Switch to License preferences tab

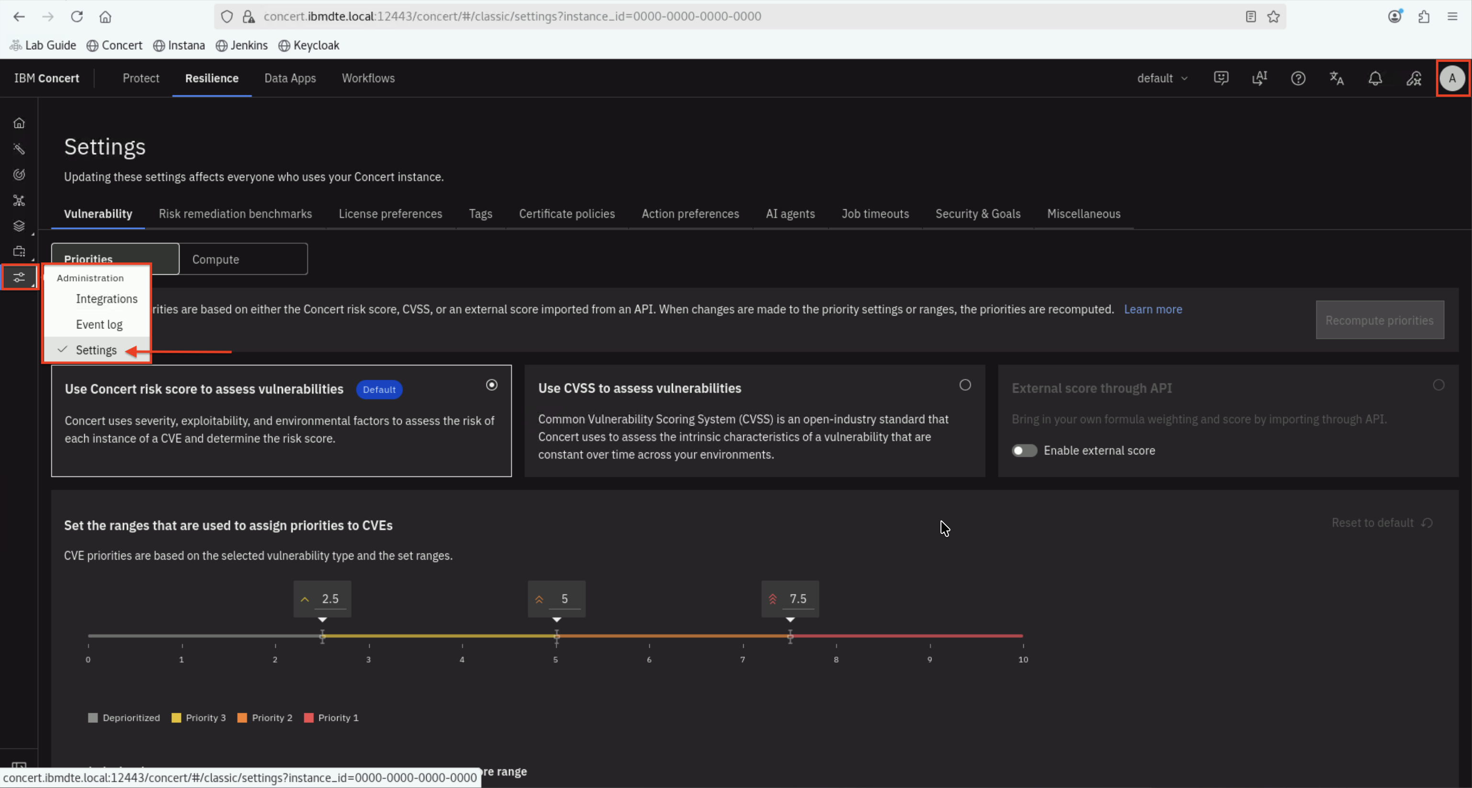click(x=390, y=214)
